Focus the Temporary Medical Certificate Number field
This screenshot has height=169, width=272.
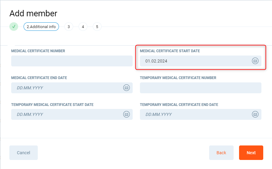click(x=200, y=88)
